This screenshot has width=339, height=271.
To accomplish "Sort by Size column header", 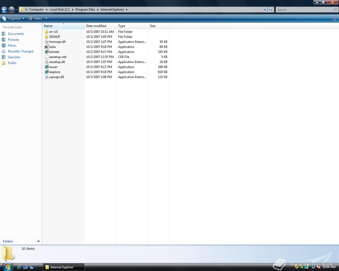I will coord(159,26).
